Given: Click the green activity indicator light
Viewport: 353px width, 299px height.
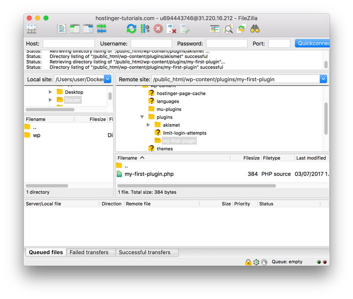Looking at the screenshot, I should 319,262.
